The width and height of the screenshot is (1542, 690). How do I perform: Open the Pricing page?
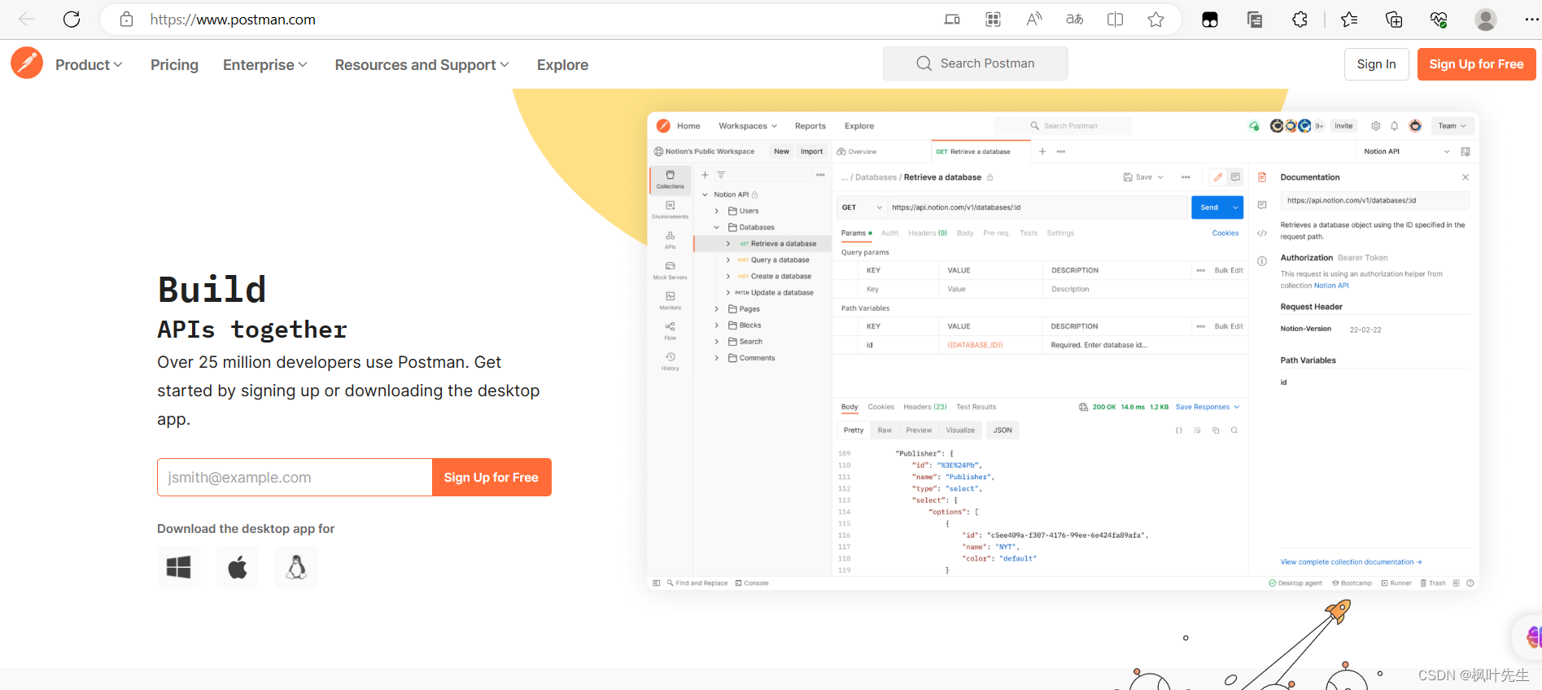tap(174, 65)
